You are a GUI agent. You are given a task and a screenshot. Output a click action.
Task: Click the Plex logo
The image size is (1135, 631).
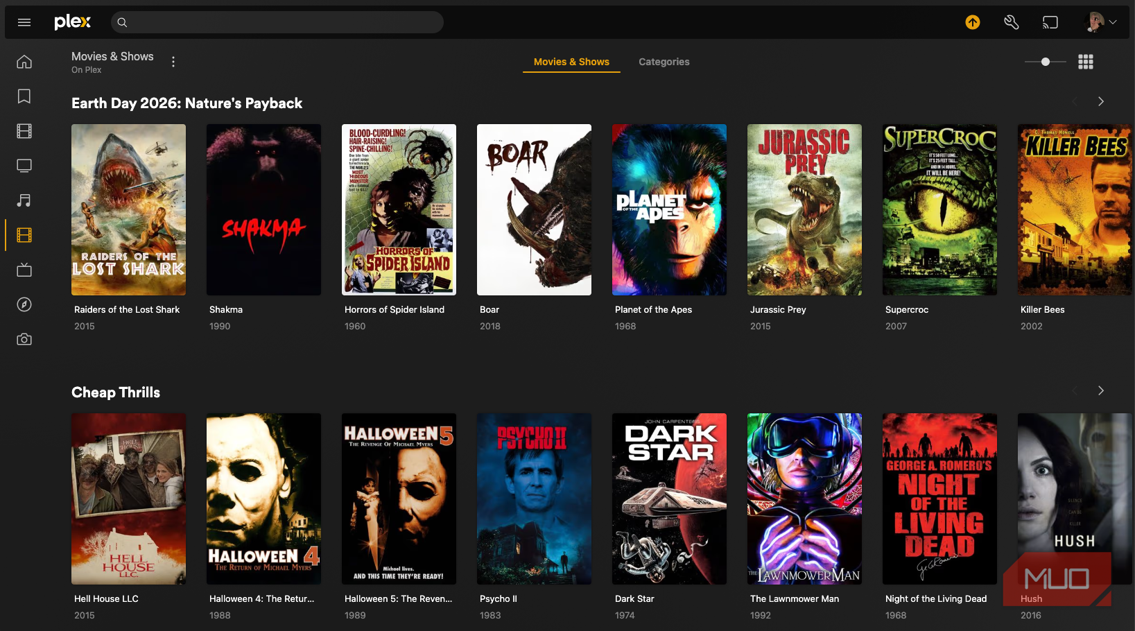point(72,22)
